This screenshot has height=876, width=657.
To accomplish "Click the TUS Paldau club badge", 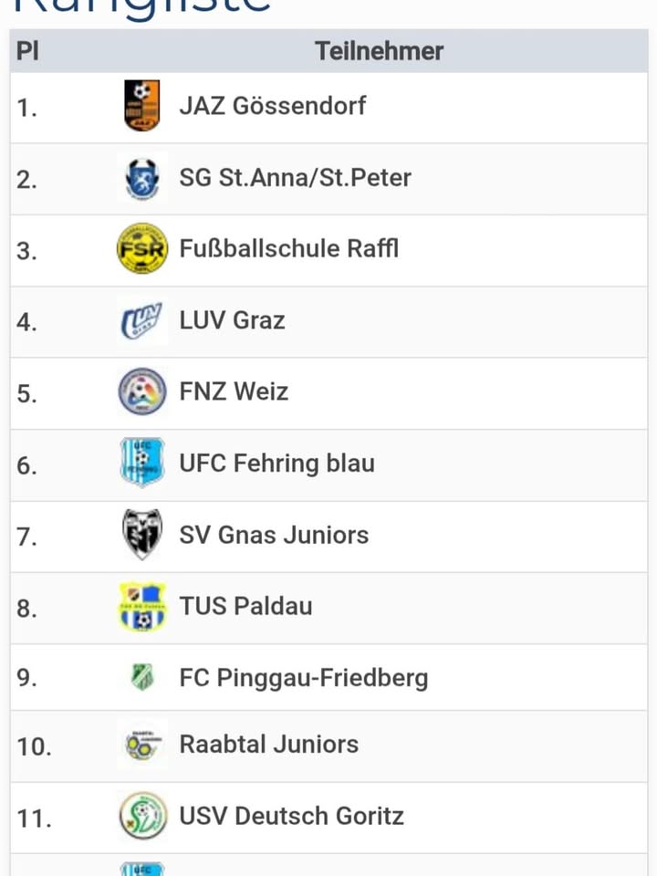I will 141,606.
